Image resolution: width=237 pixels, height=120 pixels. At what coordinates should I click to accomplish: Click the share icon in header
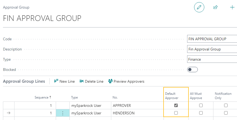215,7
